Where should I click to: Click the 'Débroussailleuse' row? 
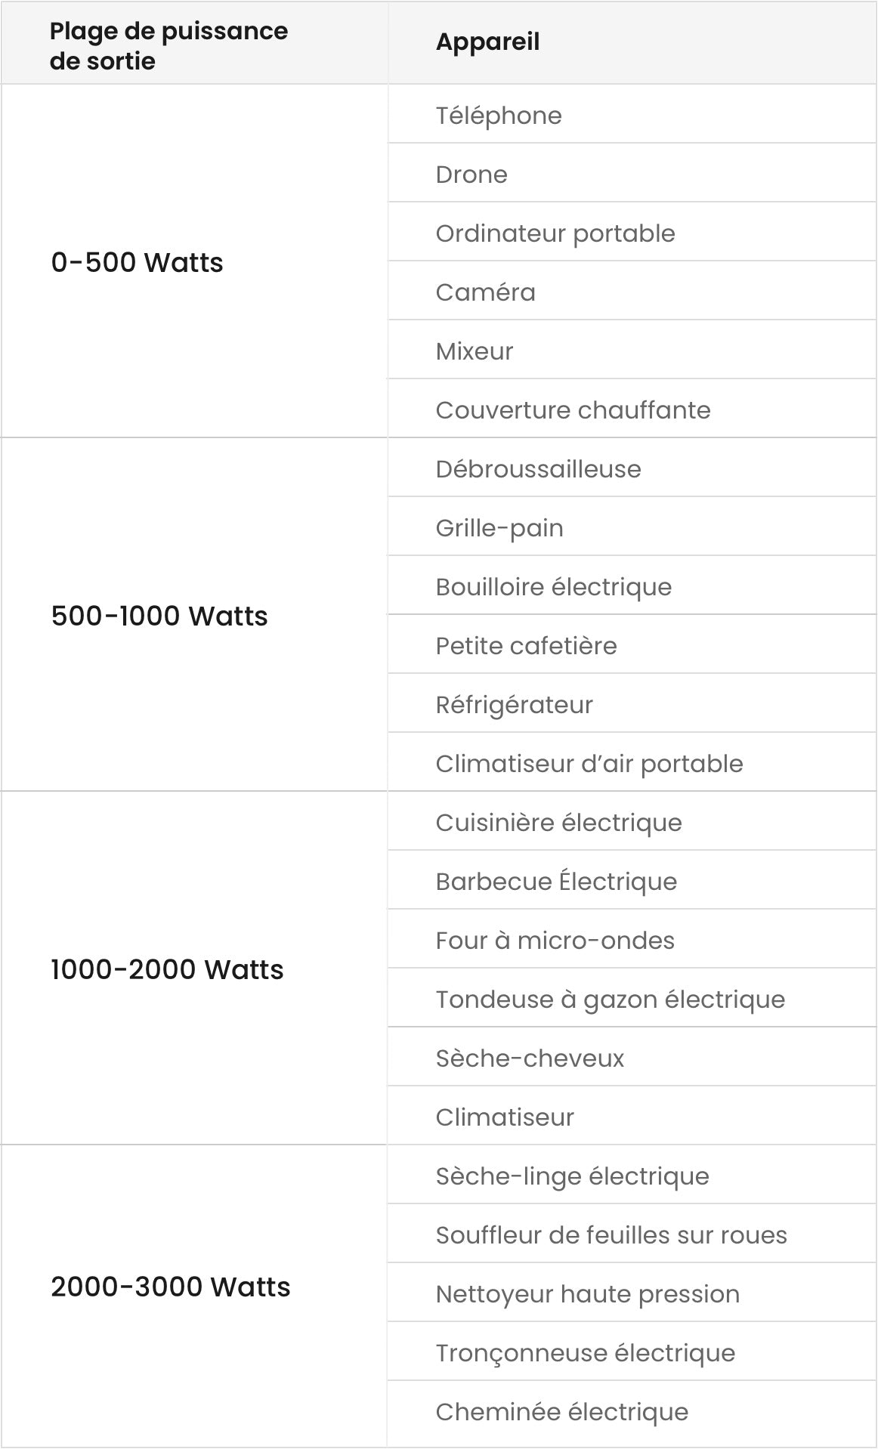(x=538, y=470)
